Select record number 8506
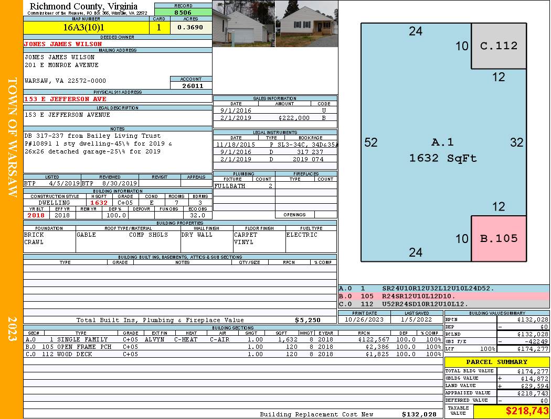Screen dimensions: 551x419 (183, 13)
